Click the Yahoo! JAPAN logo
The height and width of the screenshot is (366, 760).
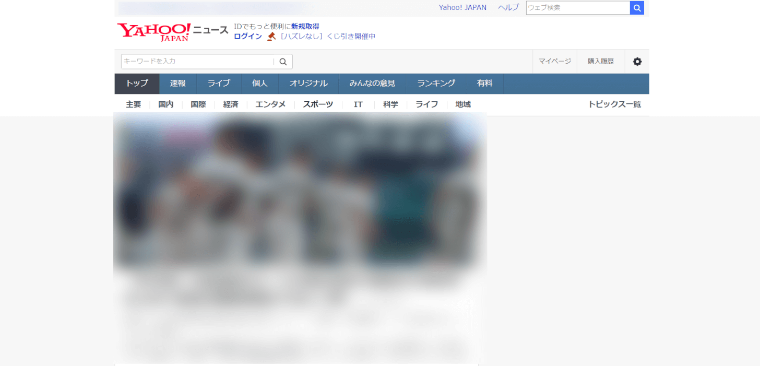pos(153,32)
